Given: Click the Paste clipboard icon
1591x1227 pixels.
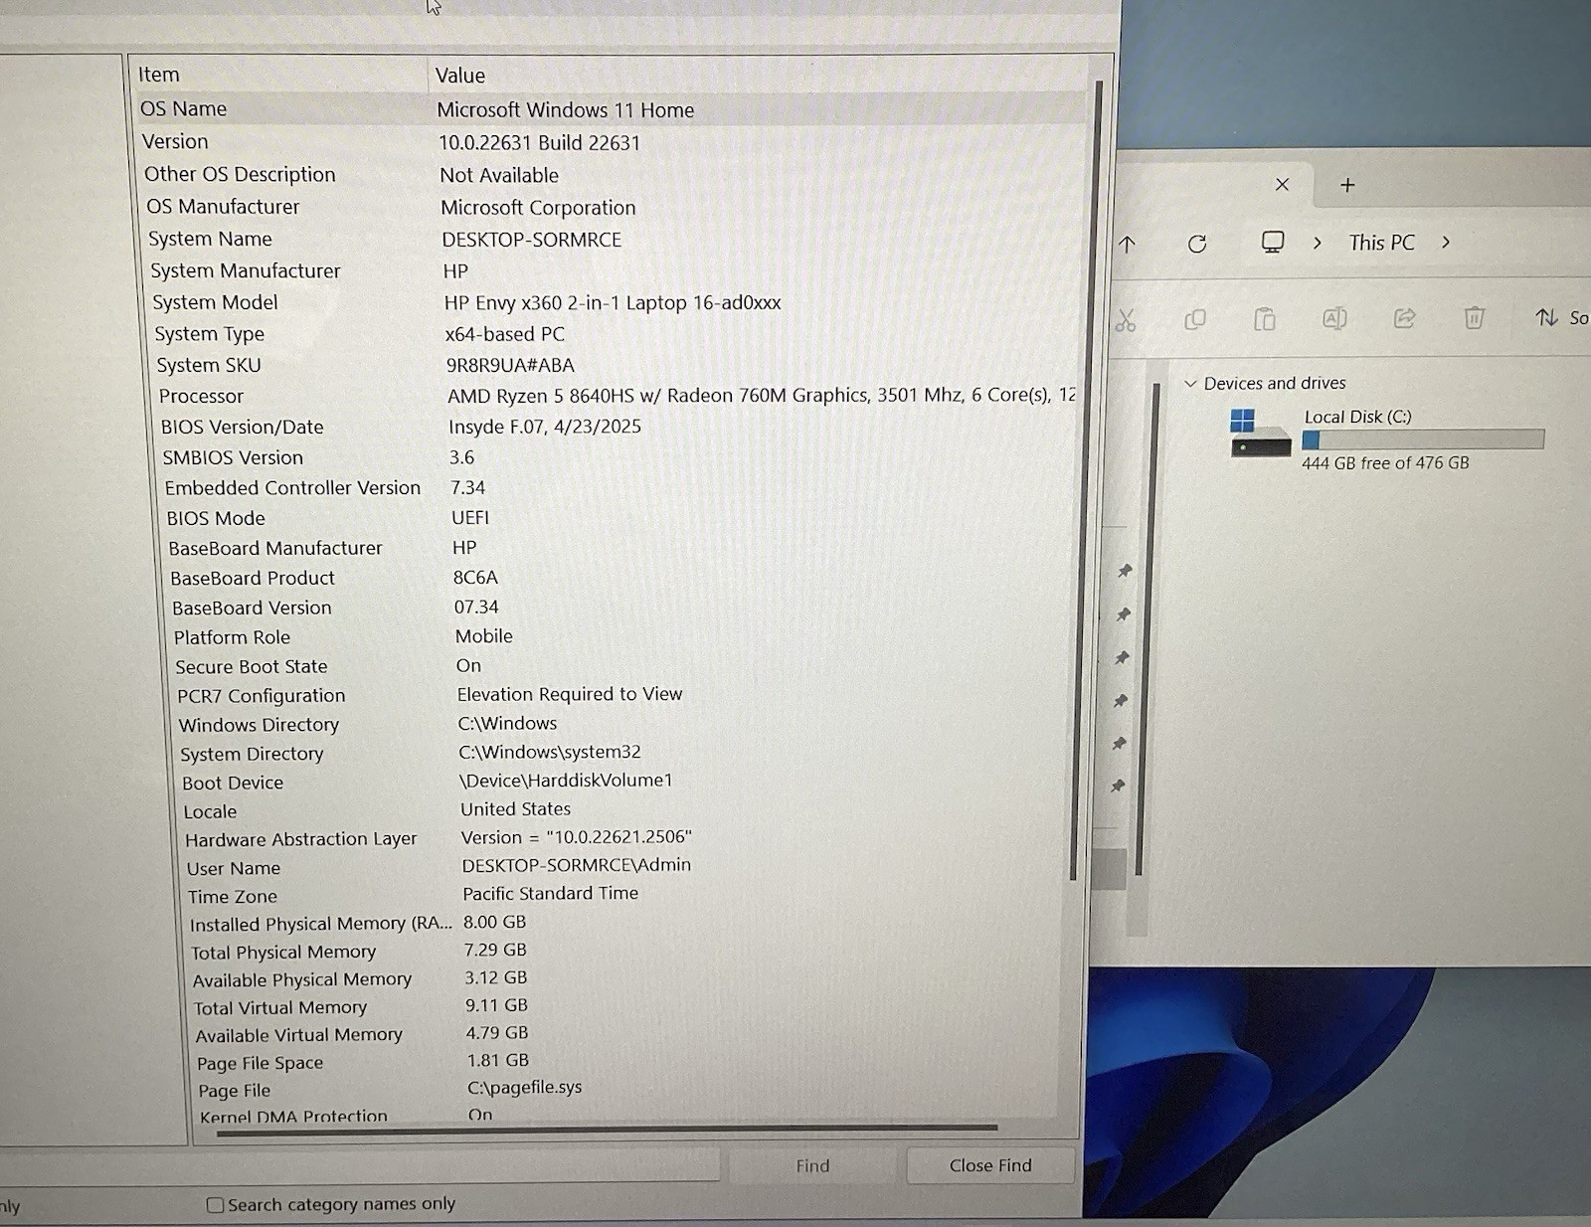Looking at the screenshot, I should 1265,318.
